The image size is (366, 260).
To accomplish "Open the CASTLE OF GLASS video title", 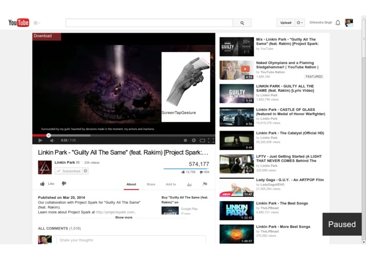I will [x=291, y=112].
